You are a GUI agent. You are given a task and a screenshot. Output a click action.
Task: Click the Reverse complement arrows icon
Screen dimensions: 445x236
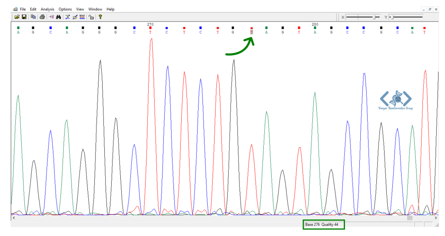point(67,17)
